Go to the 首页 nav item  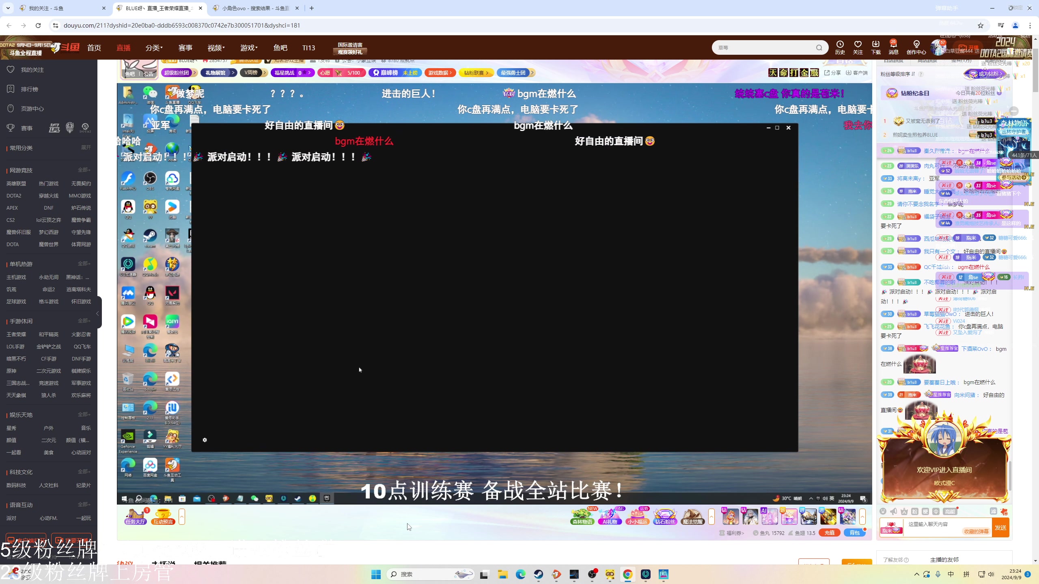(x=94, y=48)
